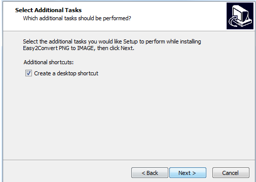
Task: Click the "Easy2Convert PNG to IMAGE" text line
Action: [x=58, y=48]
